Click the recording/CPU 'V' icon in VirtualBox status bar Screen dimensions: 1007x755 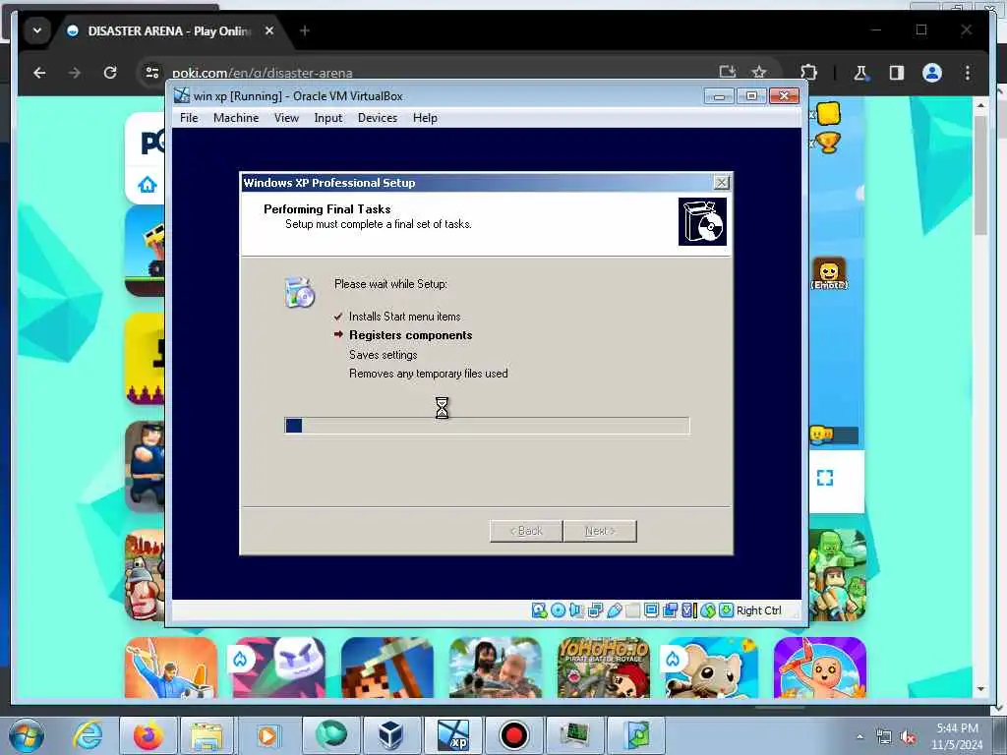689,610
